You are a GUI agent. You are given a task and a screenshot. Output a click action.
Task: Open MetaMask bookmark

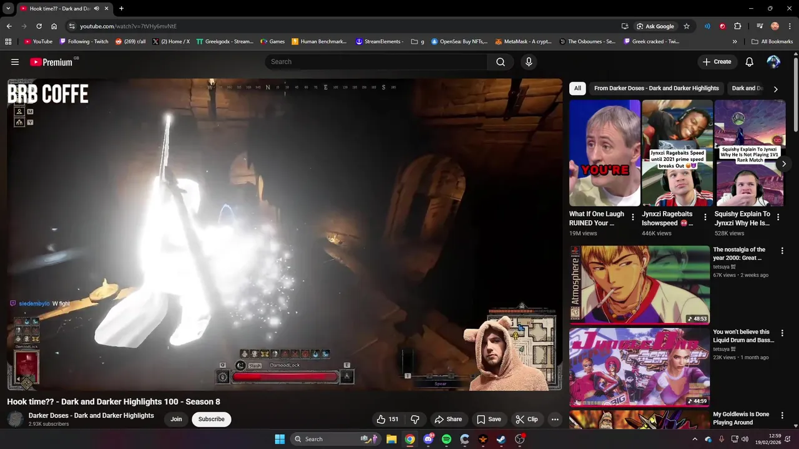523,42
